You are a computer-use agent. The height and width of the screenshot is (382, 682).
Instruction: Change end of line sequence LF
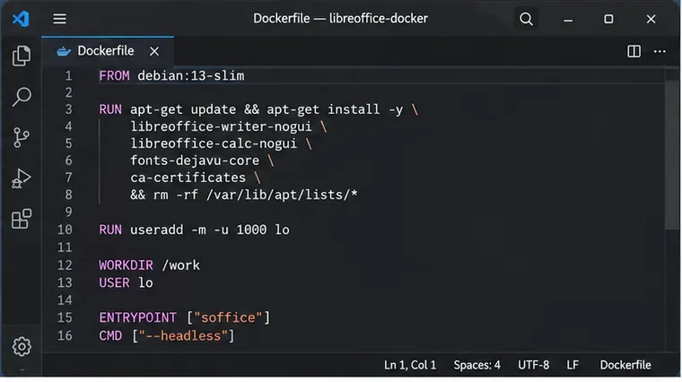(x=573, y=365)
